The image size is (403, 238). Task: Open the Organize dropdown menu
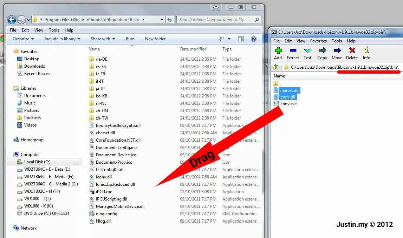[23, 39]
